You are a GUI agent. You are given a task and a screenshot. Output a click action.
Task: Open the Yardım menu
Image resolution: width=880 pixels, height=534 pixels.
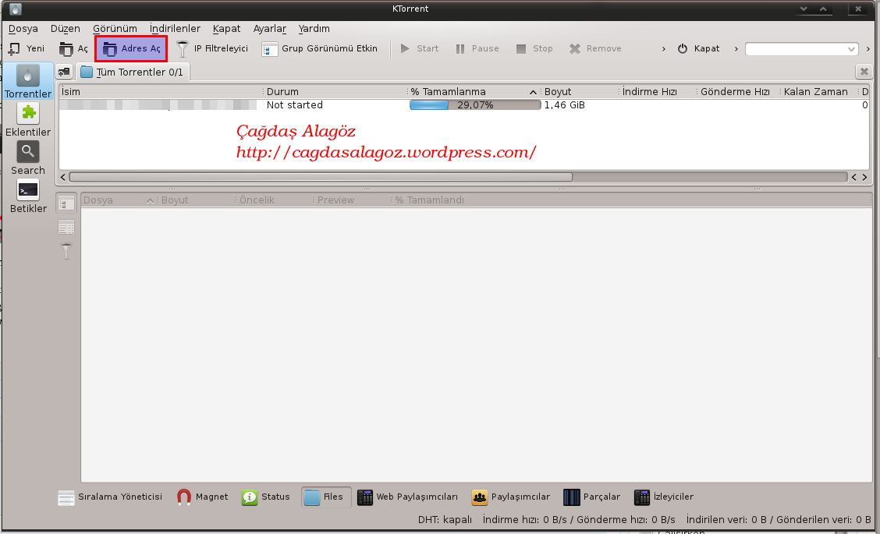coord(314,29)
